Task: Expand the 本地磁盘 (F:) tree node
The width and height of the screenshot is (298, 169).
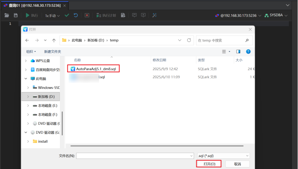Action: pos(28,114)
